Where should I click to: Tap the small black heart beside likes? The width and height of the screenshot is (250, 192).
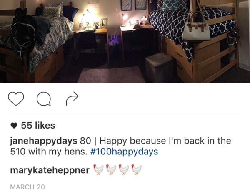[14, 126]
